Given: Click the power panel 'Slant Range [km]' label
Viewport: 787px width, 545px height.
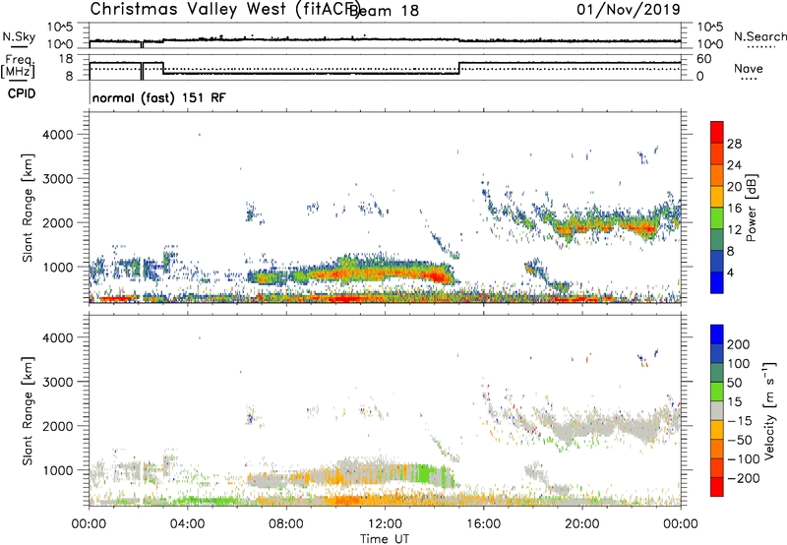Looking at the screenshot, I should point(28,208).
